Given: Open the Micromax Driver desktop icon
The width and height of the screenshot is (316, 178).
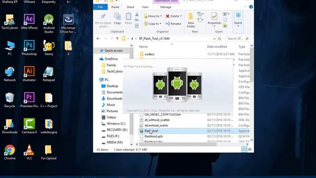Looking at the screenshot, I should click(x=68, y=24).
